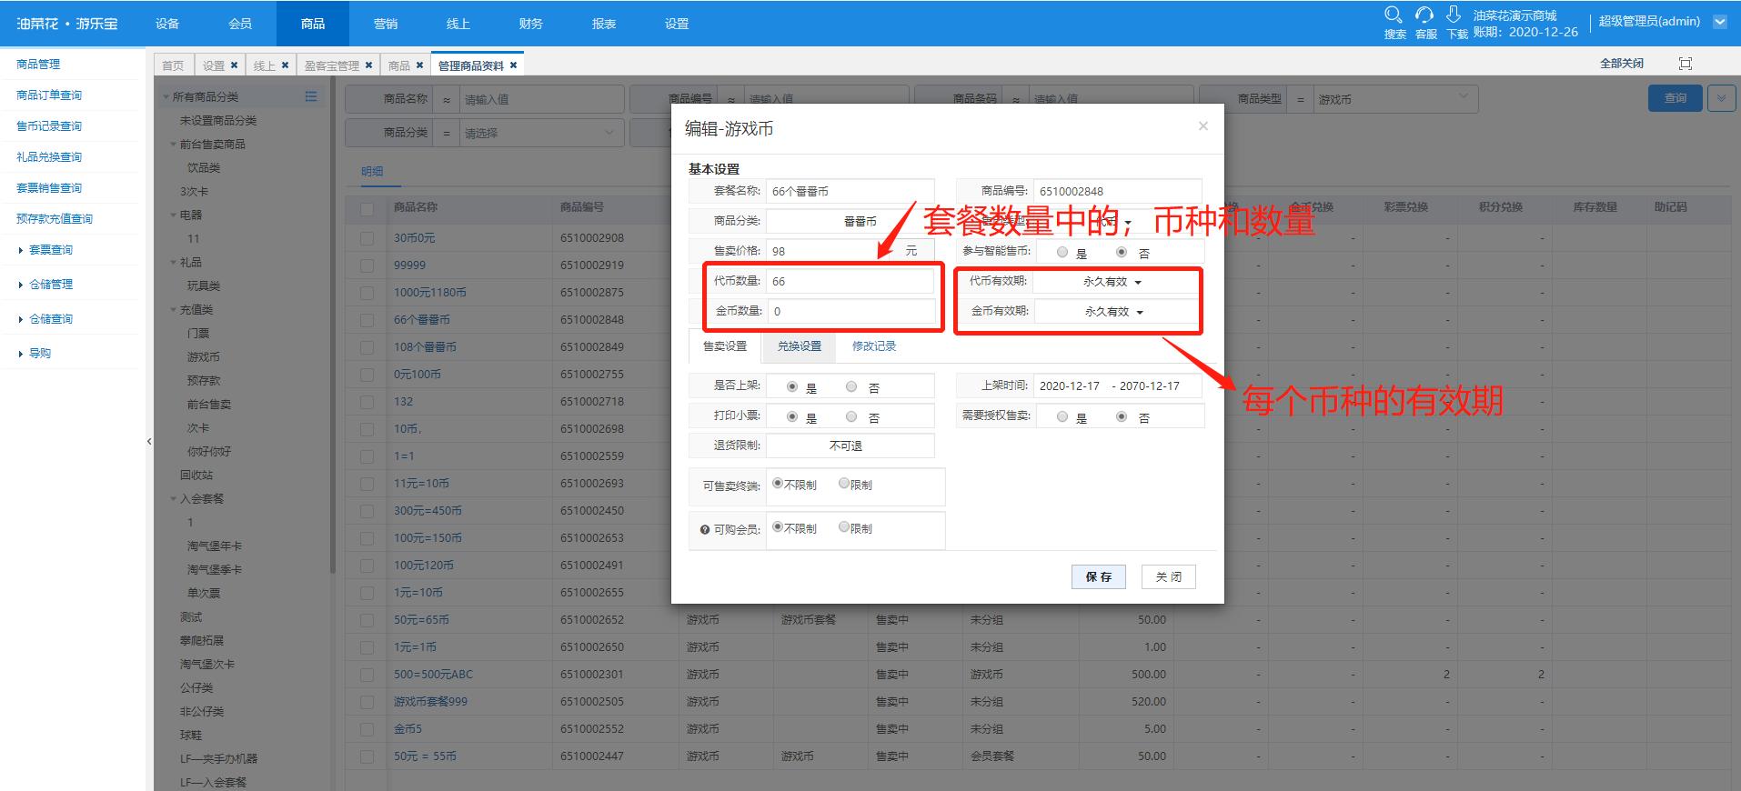
Task: Select 是 for 参与智能售币
Action: [1062, 252]
